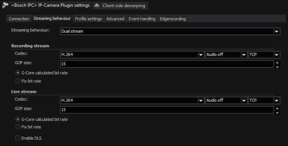The height and width of the screenshot is (146, 288).
Task: Increase Recording stream GOP size with up arrow
Action: (277, 63)
